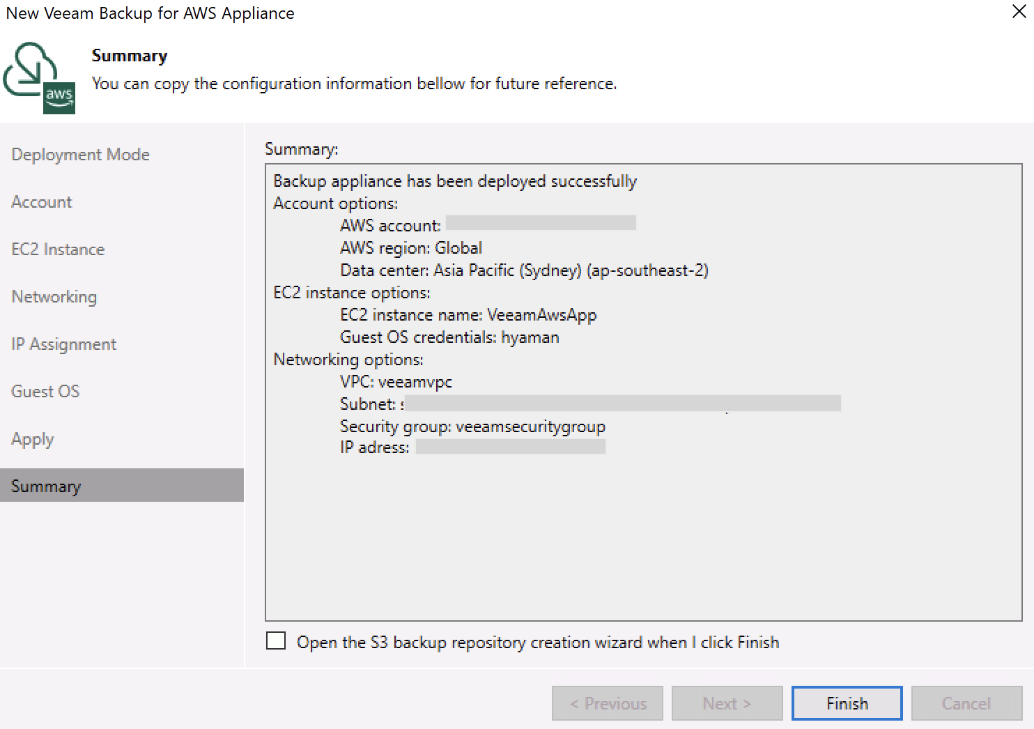The width and height of the screenshot is (1034, 729).
Task: Click the Veeam AWS cloud icon
Action: (x=39, y=77)
